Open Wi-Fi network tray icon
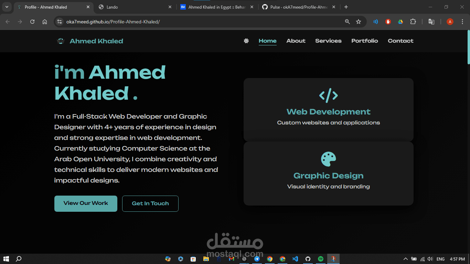 423,259
